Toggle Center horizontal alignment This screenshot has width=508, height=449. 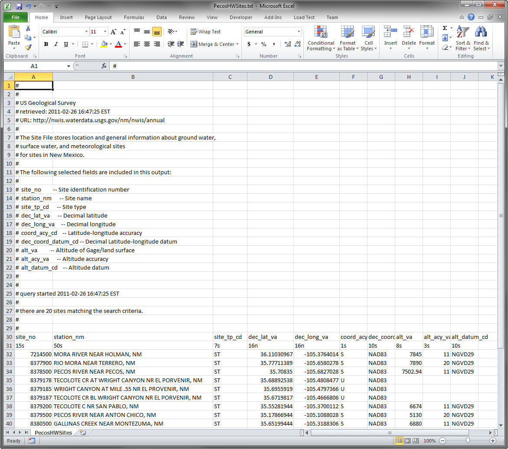[147, 44]
